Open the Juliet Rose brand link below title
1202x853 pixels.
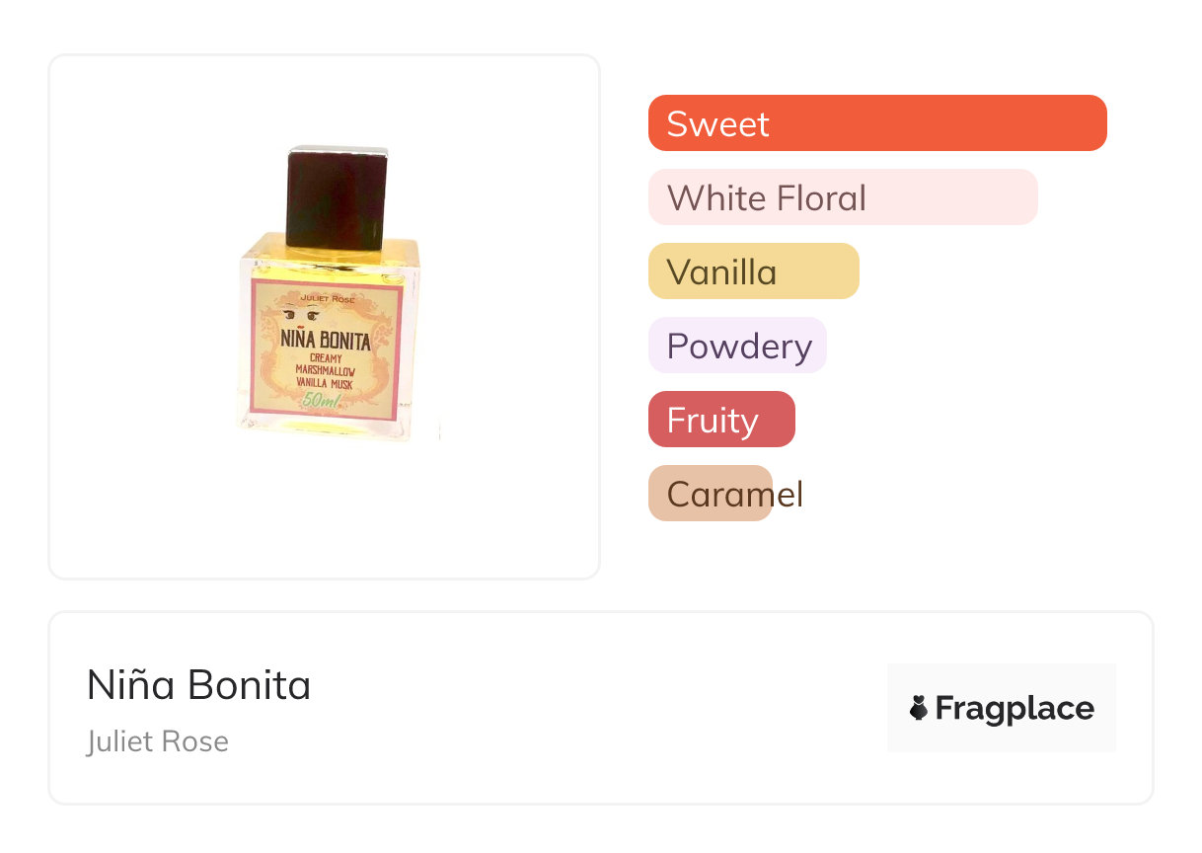(x=158, y=741)
